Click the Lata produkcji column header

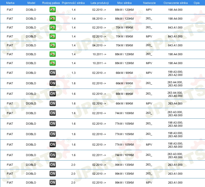coord(100,3)
